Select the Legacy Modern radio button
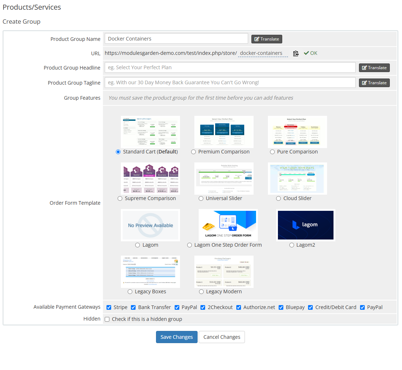The image size is (402, 370). (x=201, y=292)
